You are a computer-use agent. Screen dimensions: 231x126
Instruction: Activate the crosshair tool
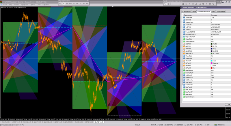pyautogui.click(x=169, y=4)
